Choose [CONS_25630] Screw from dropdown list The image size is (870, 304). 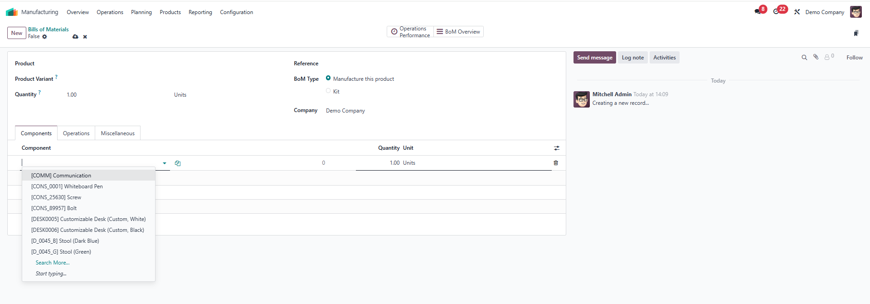coord(56,197)
